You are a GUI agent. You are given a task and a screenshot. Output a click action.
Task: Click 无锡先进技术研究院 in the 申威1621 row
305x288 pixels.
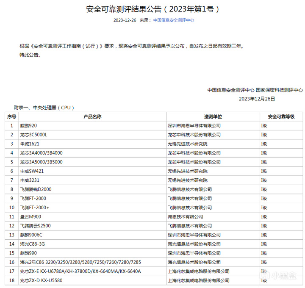188,144
